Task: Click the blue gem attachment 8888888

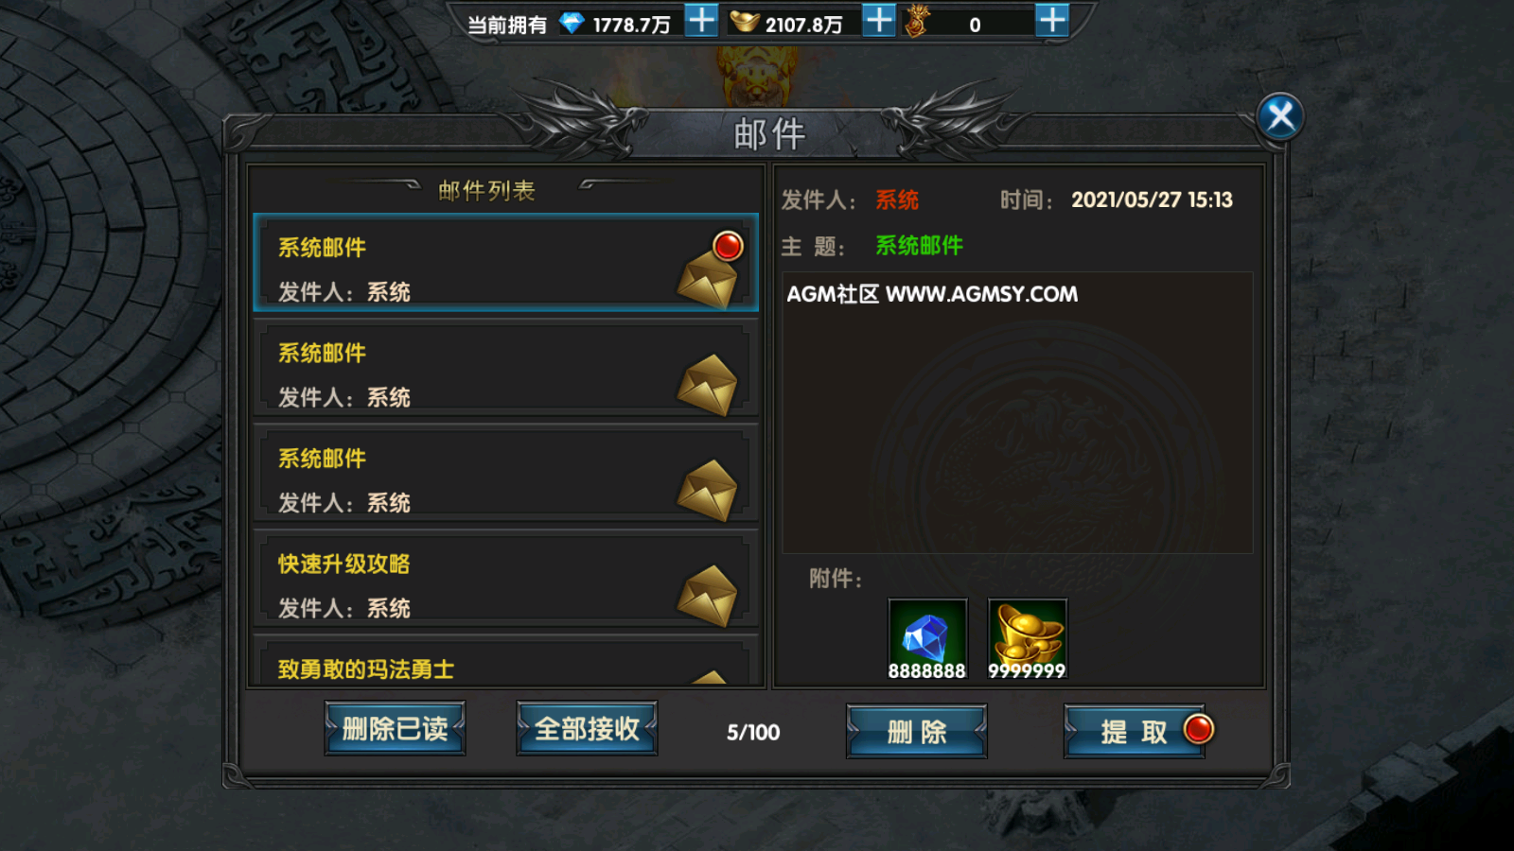Action: (927, 639)
